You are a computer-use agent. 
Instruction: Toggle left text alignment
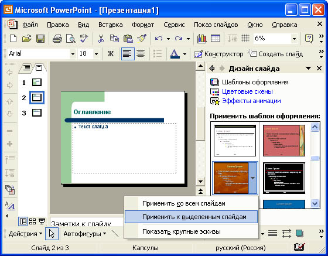[128, 54]
